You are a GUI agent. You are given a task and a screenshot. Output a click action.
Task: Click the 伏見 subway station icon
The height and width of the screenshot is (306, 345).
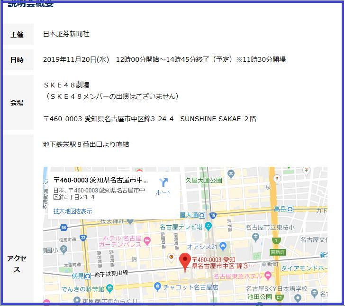coord(88,276)
